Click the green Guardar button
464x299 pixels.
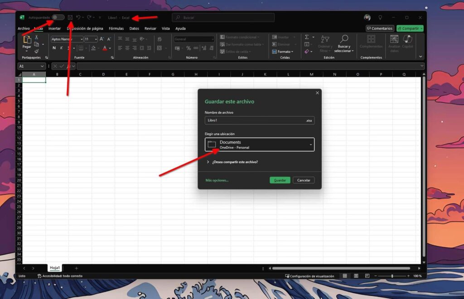pyautogui.click(x=280, y=180)
